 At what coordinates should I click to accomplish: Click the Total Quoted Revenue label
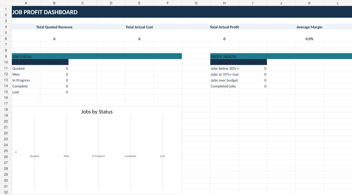click(x=54, y=27)
